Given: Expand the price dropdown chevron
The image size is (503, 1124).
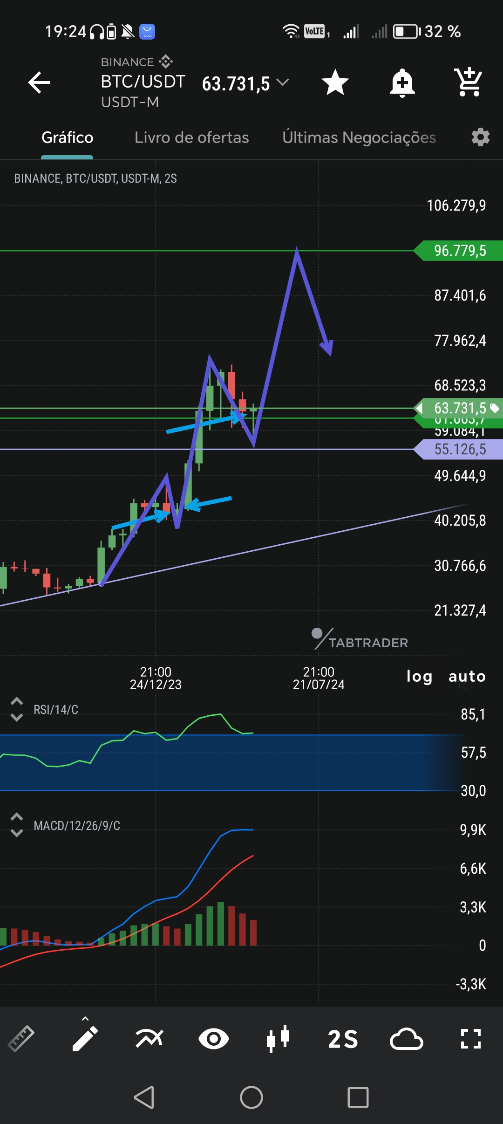Looking at the screenshot, I should [x=283, y=83].
